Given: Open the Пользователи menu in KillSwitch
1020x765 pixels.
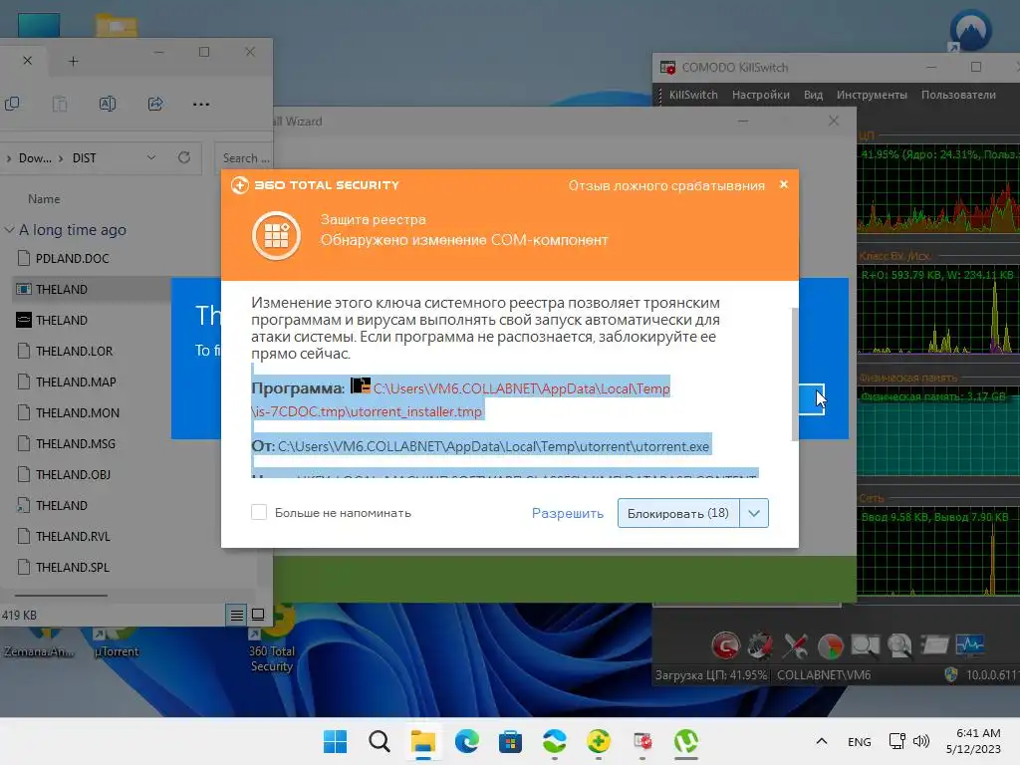Looking at the screenshot, I should click(958, 95).
